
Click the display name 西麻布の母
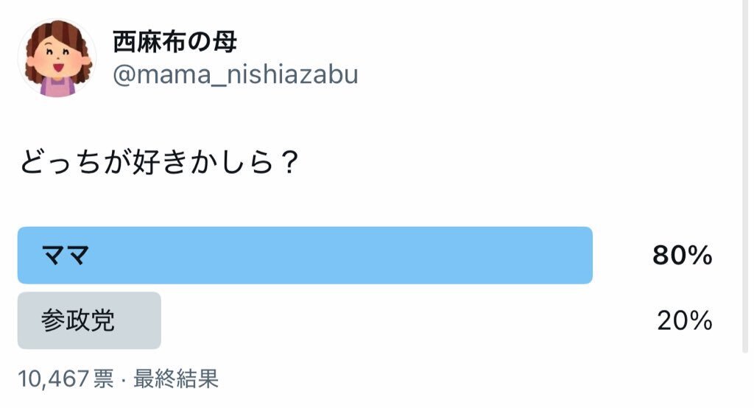tap(175, 42)
